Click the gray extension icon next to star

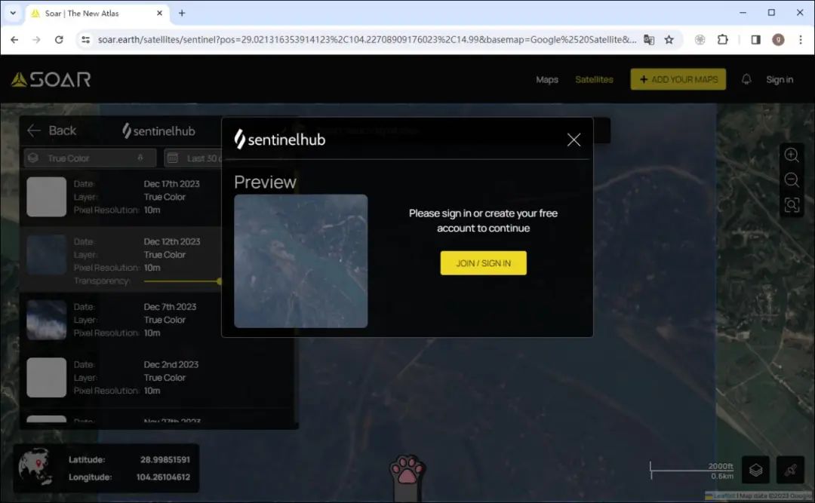700,39
